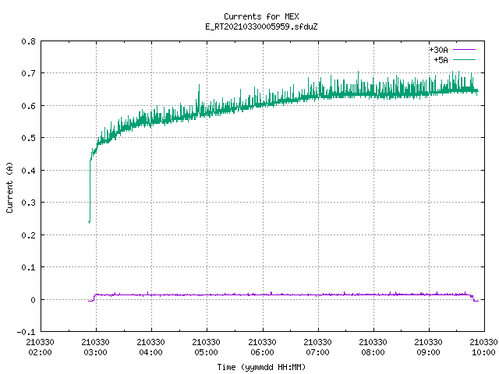Click the purple +30A step-down at trace end
Image resolution: width=499 pixels, height=374 pixels.
pyautogui.click(x=473, y=298)
